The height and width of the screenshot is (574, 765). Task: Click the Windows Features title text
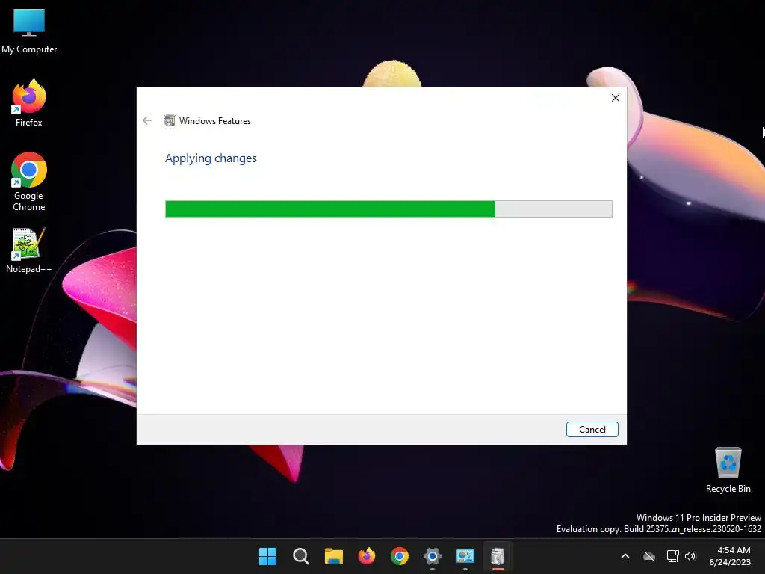click(x=215, y=121)
